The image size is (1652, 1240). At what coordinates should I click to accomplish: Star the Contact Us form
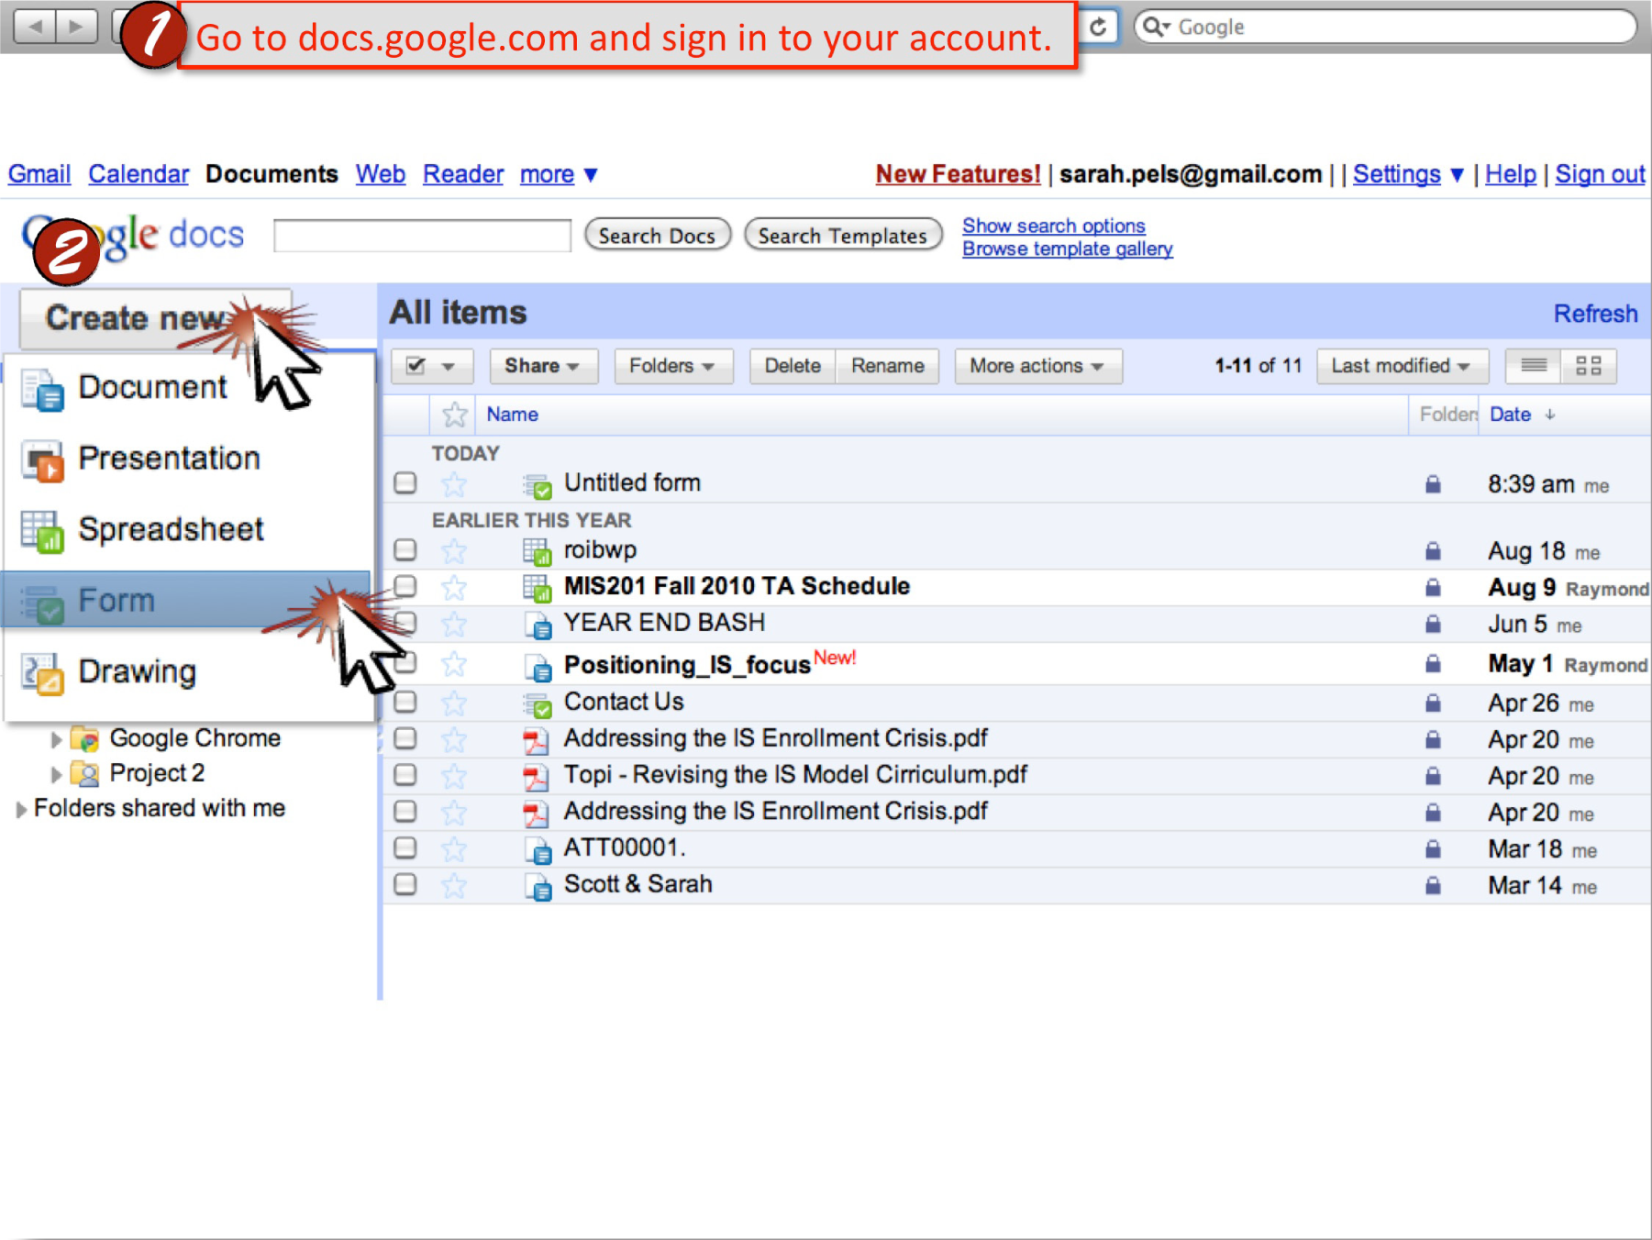(x=454, y=703)
